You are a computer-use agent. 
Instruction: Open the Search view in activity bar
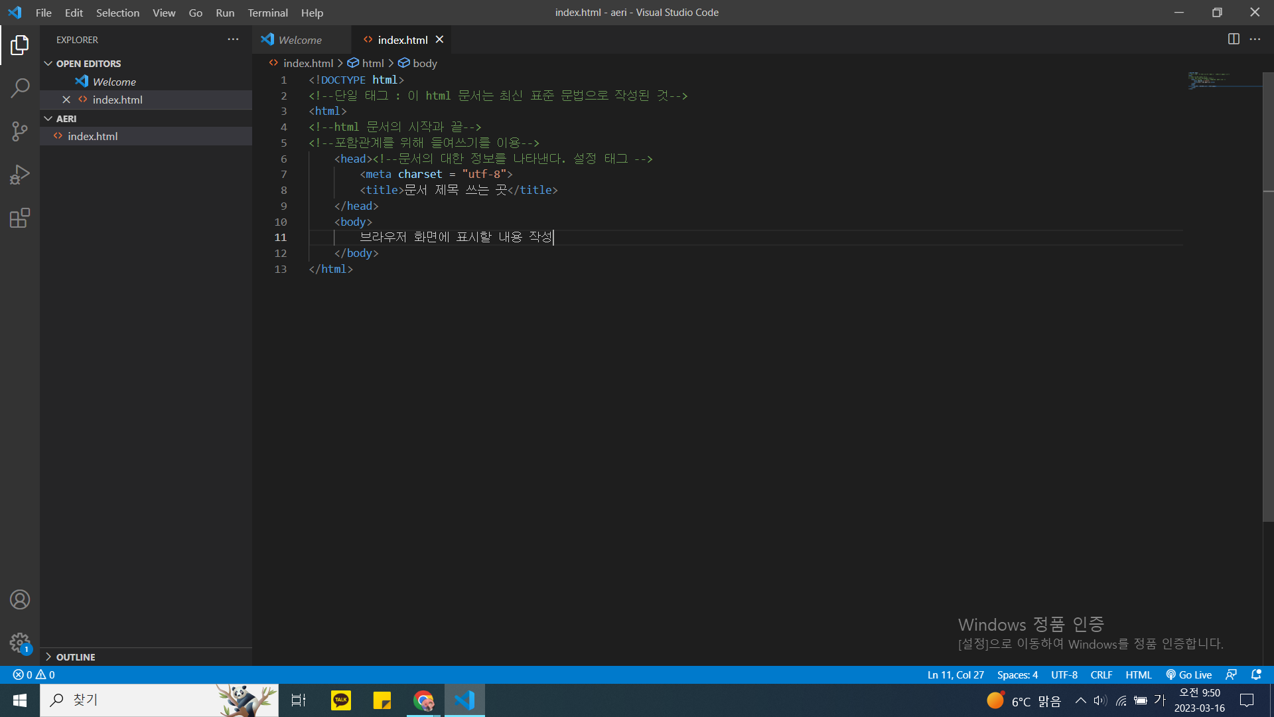click(20, 88)
